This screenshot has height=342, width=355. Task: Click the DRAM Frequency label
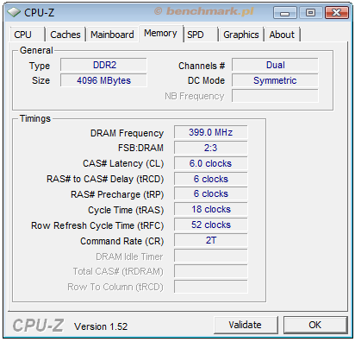coord(127,133)
